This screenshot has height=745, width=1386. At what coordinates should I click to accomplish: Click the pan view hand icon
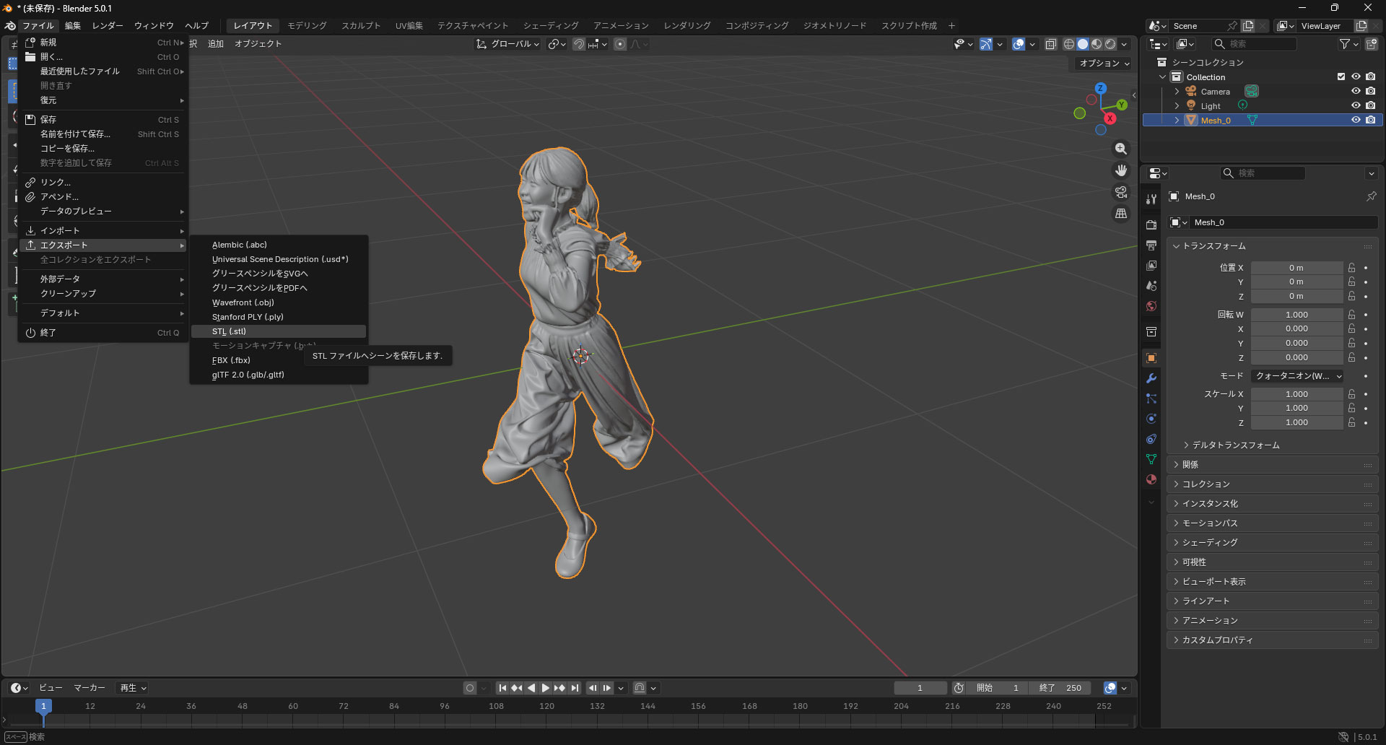click(1120, 170)
